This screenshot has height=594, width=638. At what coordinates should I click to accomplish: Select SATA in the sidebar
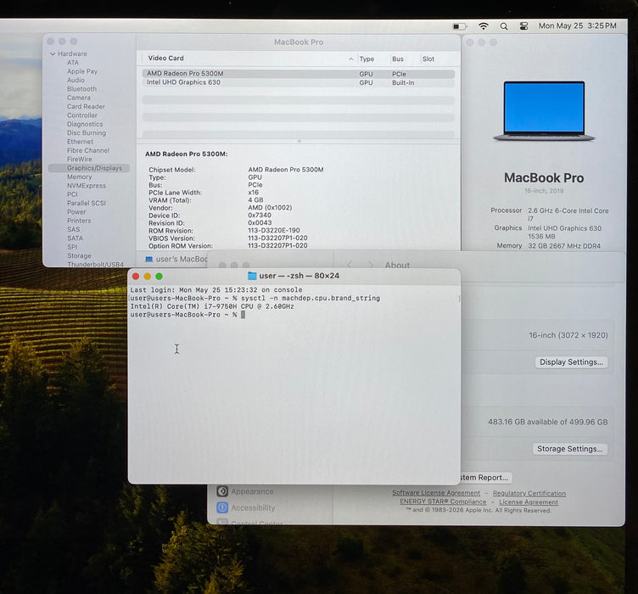tap(75, 238)
